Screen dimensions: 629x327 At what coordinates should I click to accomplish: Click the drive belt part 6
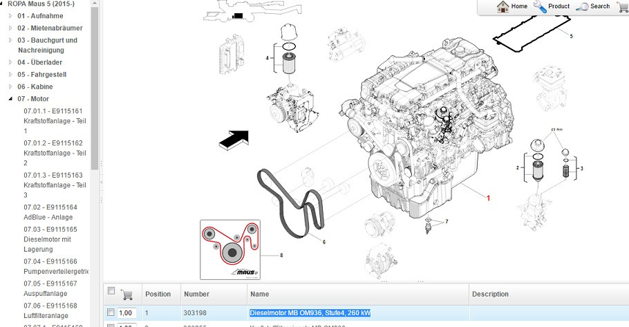point(290,203)
